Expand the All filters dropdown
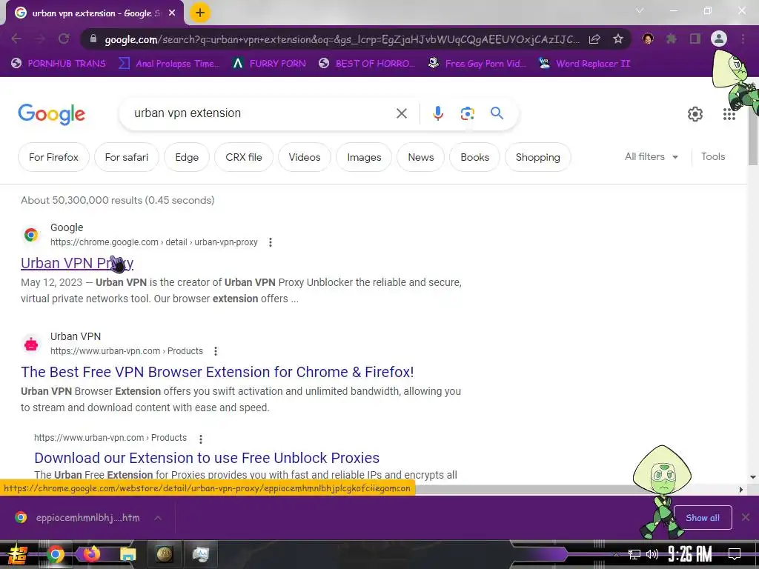Image resolution: width=759 pixels, height=569 pixels. pyautogui.click(x=652, y=157)
